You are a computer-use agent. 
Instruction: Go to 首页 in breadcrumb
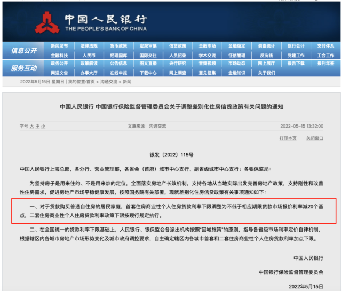coord(91,82)
